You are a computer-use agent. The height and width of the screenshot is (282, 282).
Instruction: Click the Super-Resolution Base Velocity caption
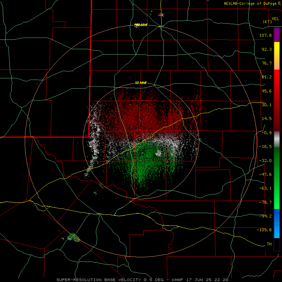coord(143,280)
